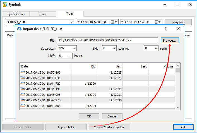Click the File path input field
197x133 pixels.
tap(108, 40)
